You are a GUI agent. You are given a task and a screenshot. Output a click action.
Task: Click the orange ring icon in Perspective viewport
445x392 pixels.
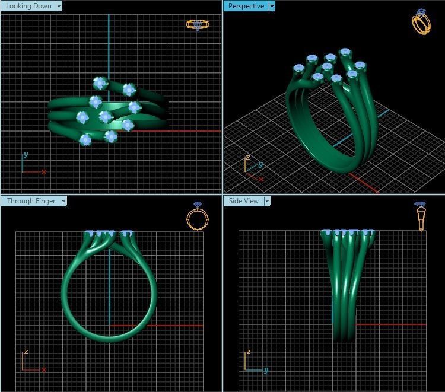(421, 22)
